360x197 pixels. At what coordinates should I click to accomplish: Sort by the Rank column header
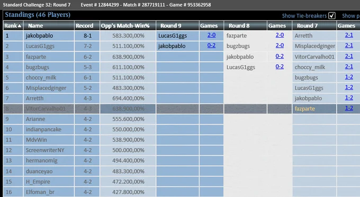[x=13, y=26]
